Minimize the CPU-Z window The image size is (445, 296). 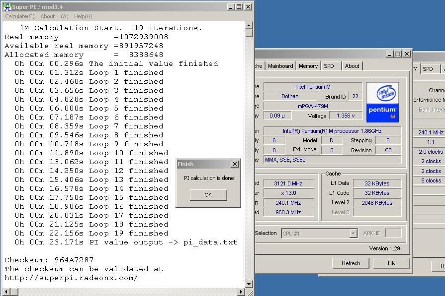coord(389,54)
